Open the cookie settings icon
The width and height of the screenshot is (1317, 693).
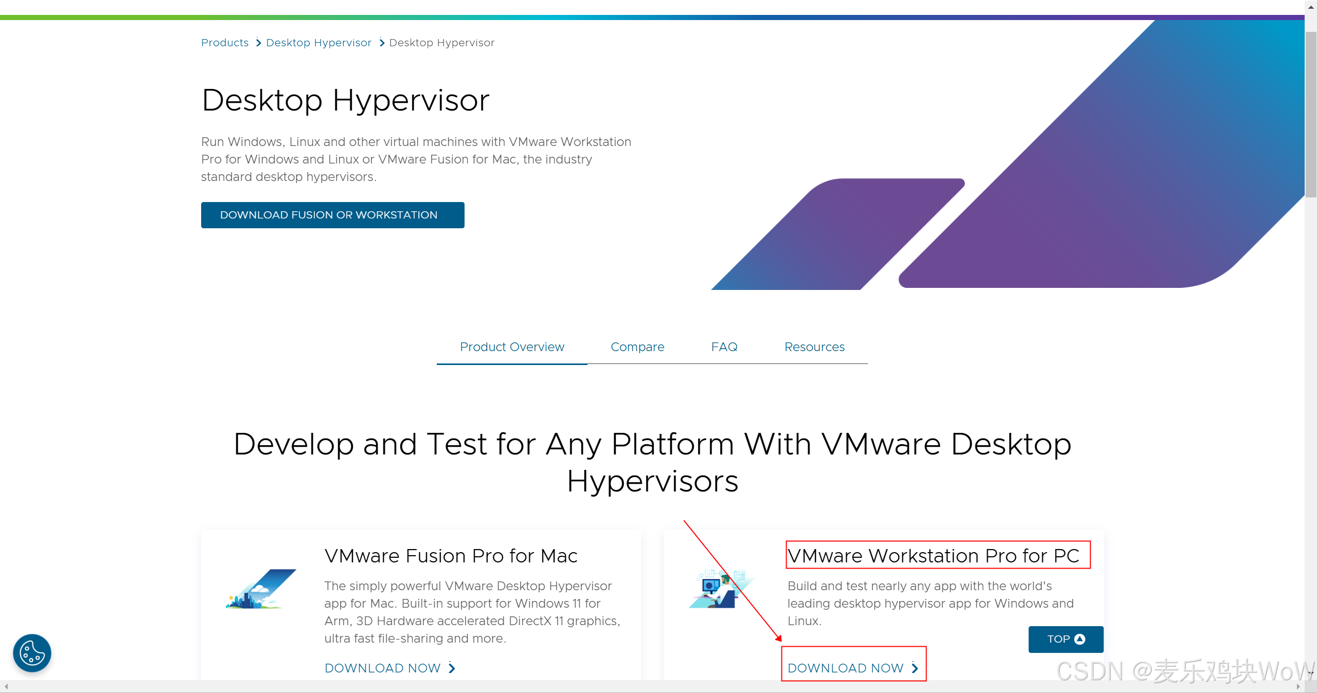(x=32, y=653)
